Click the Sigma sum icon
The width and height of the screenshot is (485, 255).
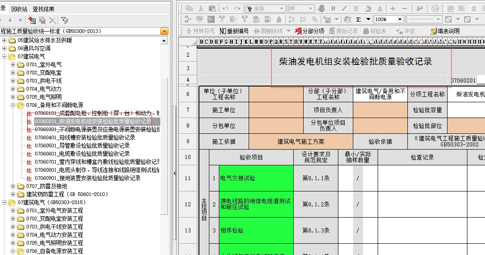[x=359, y=19]
